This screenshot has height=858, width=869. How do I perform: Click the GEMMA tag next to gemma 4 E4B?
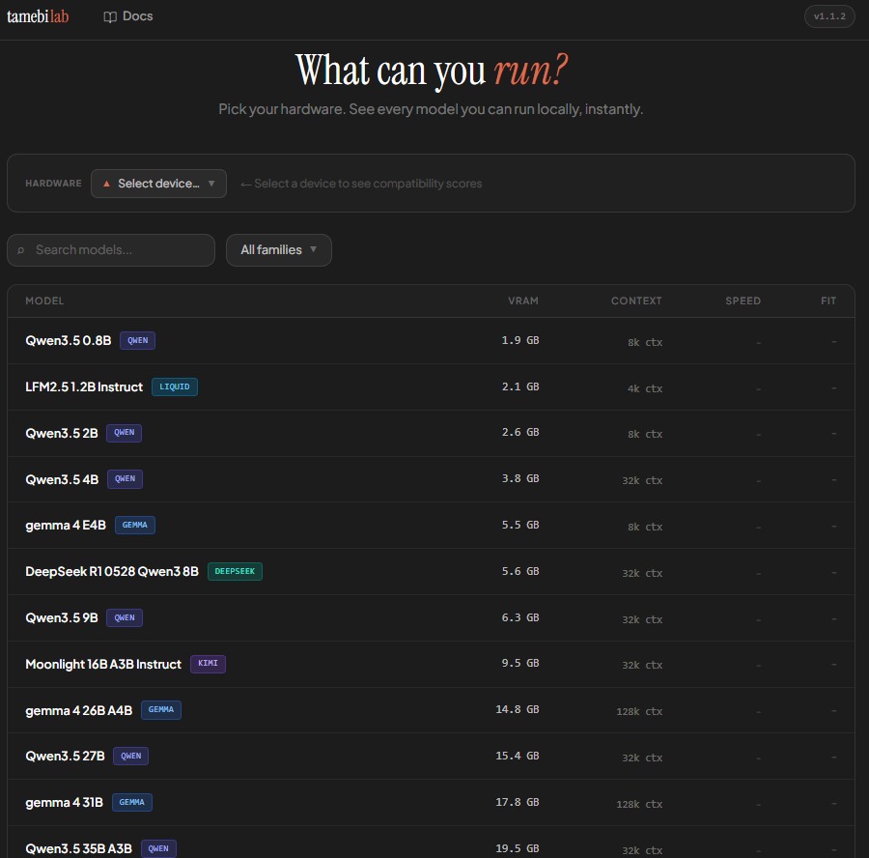pos(134,525)
